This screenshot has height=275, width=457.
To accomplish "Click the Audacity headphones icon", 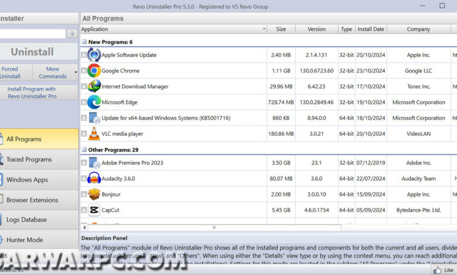I will (x=94, y=178).
